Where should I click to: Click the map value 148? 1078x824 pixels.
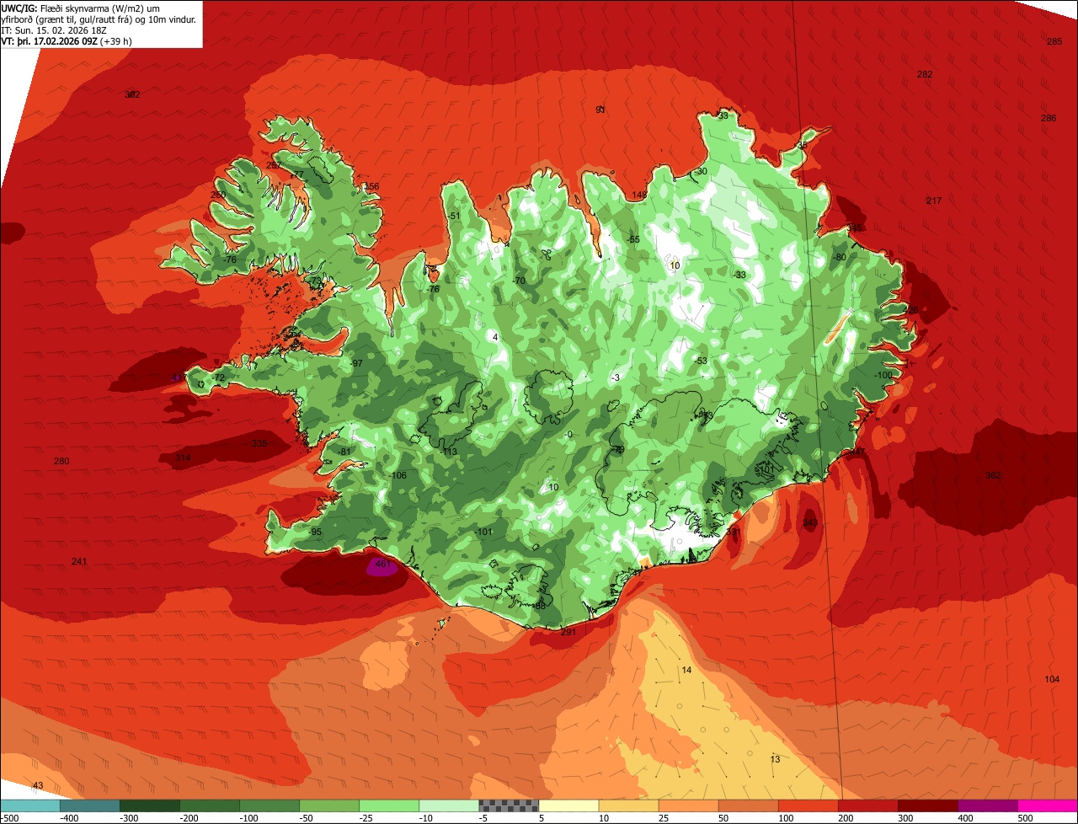point(640,195)
